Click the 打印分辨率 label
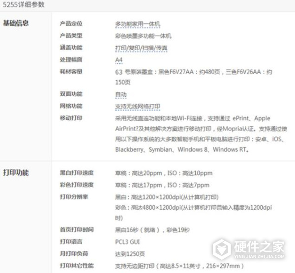 click(x=74, y=197)
